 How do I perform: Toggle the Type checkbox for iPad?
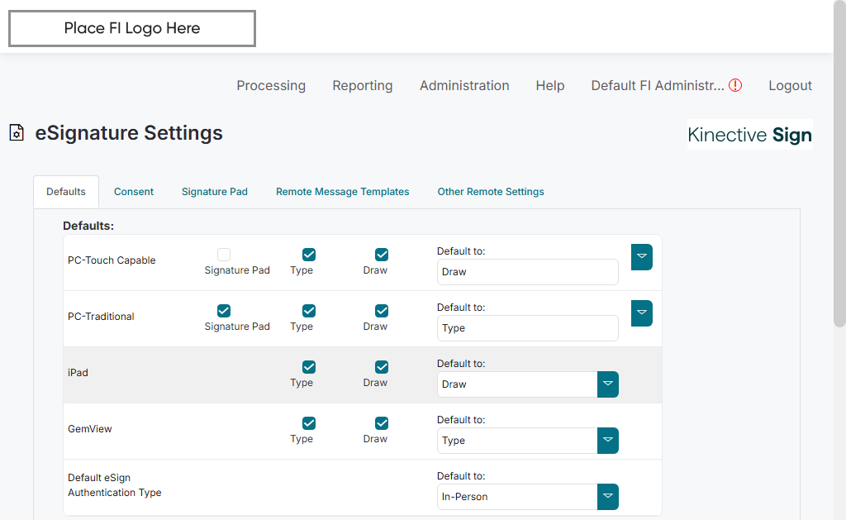(x=309, y=367)
